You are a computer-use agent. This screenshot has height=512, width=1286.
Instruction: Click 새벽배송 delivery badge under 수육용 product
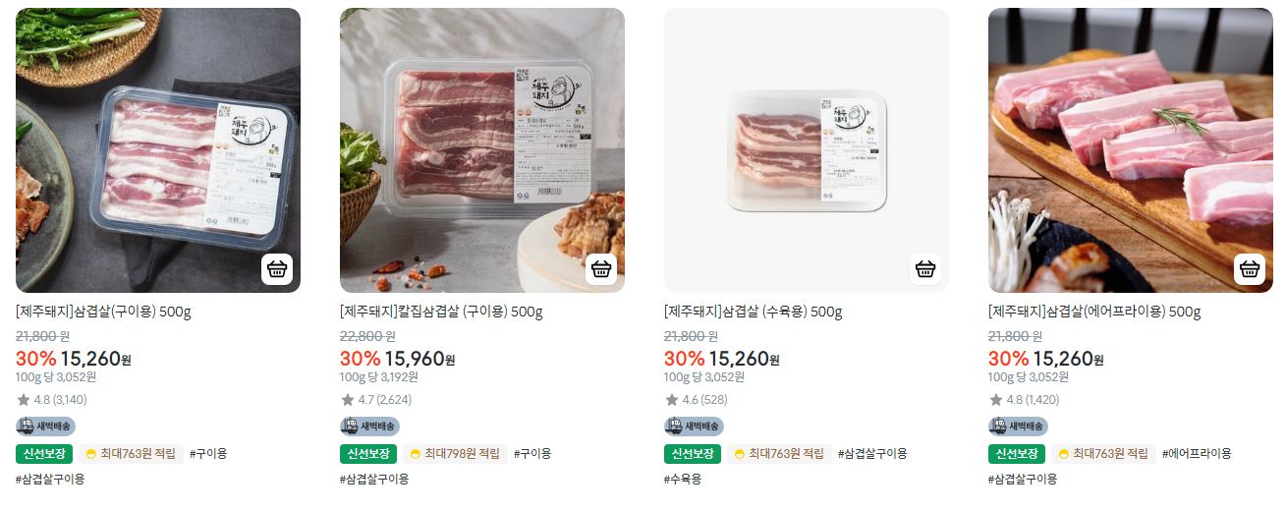[694, 427]
